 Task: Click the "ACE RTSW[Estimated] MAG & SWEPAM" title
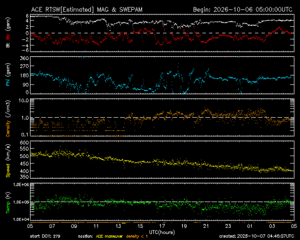(87, 10)
